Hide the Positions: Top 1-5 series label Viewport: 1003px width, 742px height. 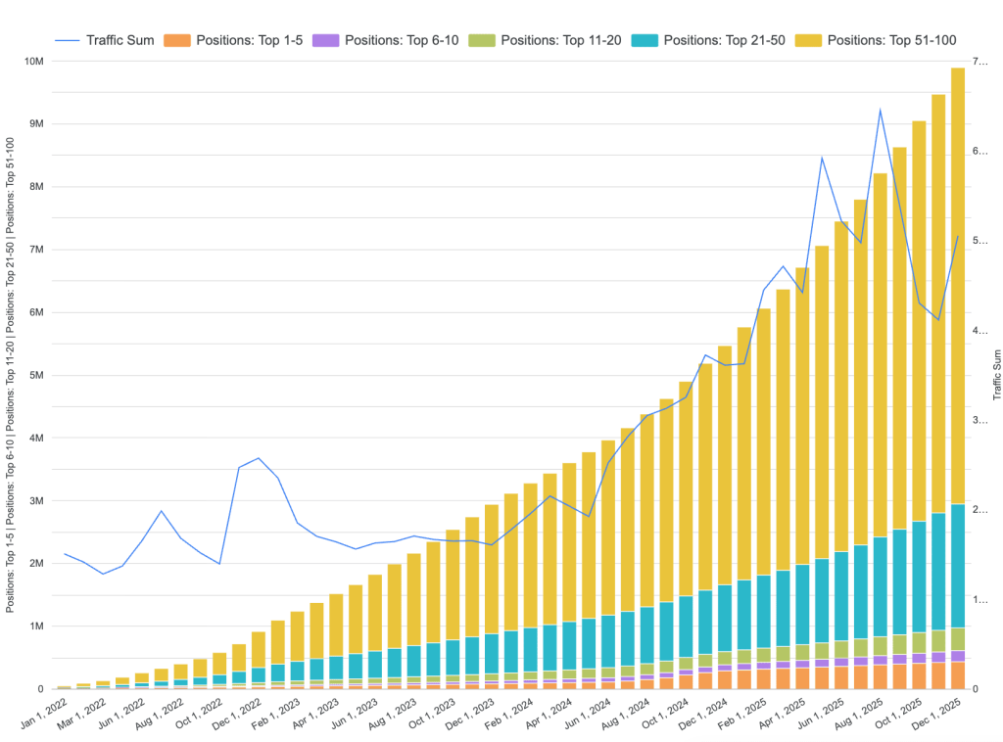pyautogui.click(x=252, y=40)
